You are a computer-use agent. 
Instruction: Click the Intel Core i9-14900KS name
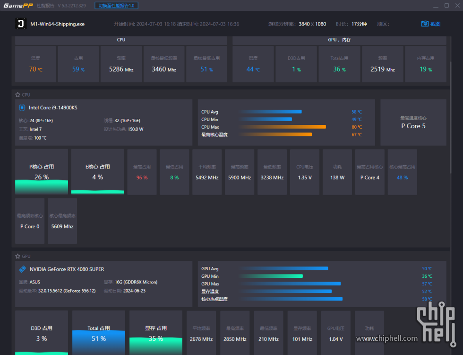click(x=53, y=108)
